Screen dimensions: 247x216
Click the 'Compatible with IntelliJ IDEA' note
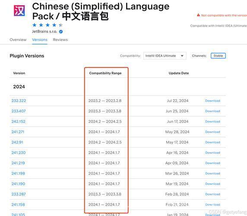(x=218, y=25)
